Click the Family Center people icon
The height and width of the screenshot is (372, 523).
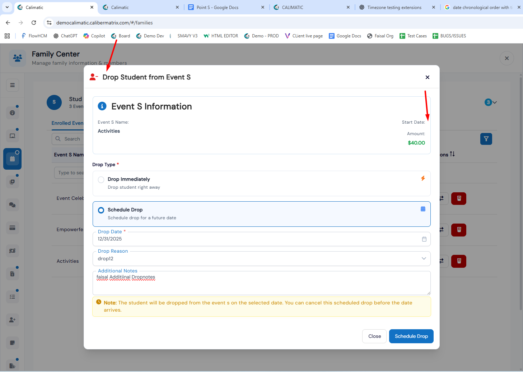click(x=18, y=58)
